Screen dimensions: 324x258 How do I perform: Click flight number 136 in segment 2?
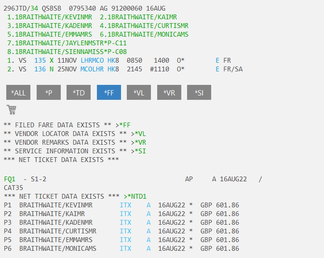[x=40, y=69]
